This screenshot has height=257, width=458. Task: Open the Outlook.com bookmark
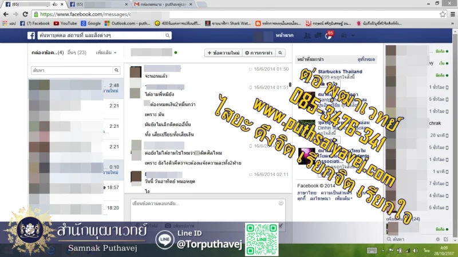click(127, 23)
